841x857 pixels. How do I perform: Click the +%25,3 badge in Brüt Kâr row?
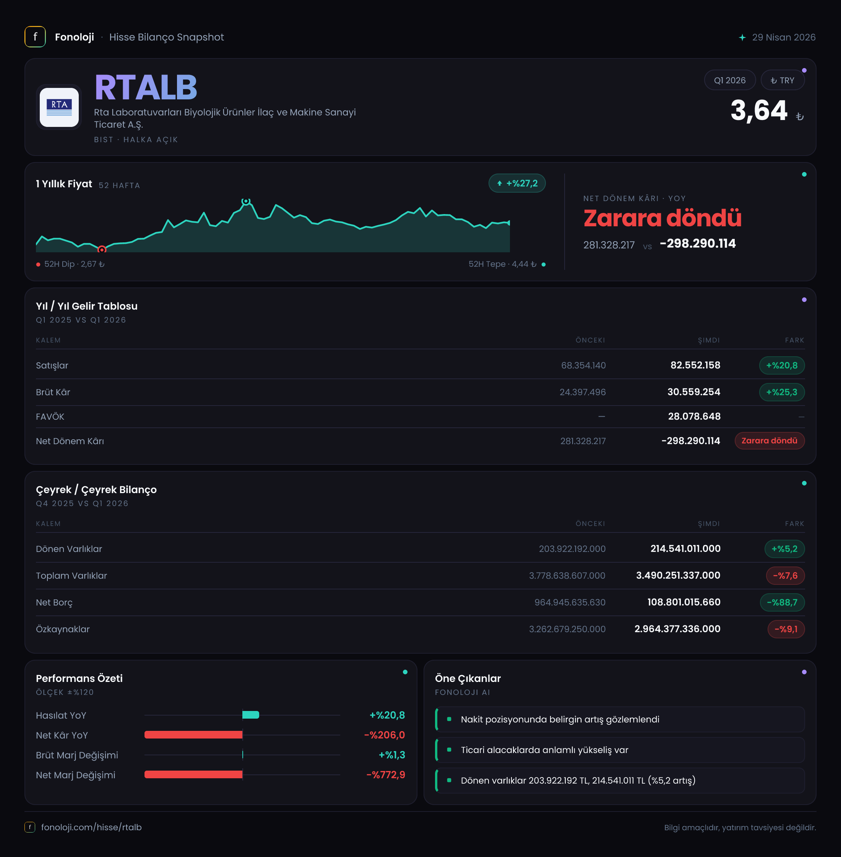click(782, 392)
